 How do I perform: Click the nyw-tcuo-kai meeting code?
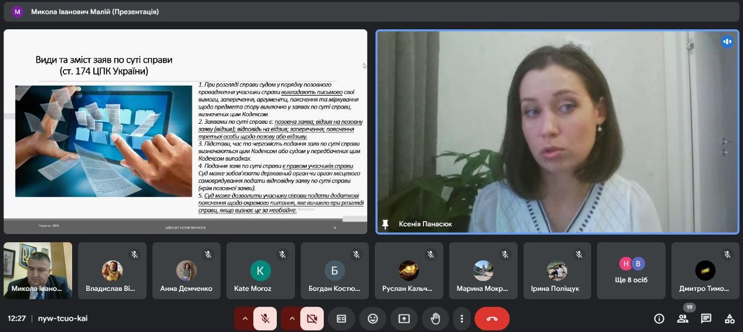point(63,319)
